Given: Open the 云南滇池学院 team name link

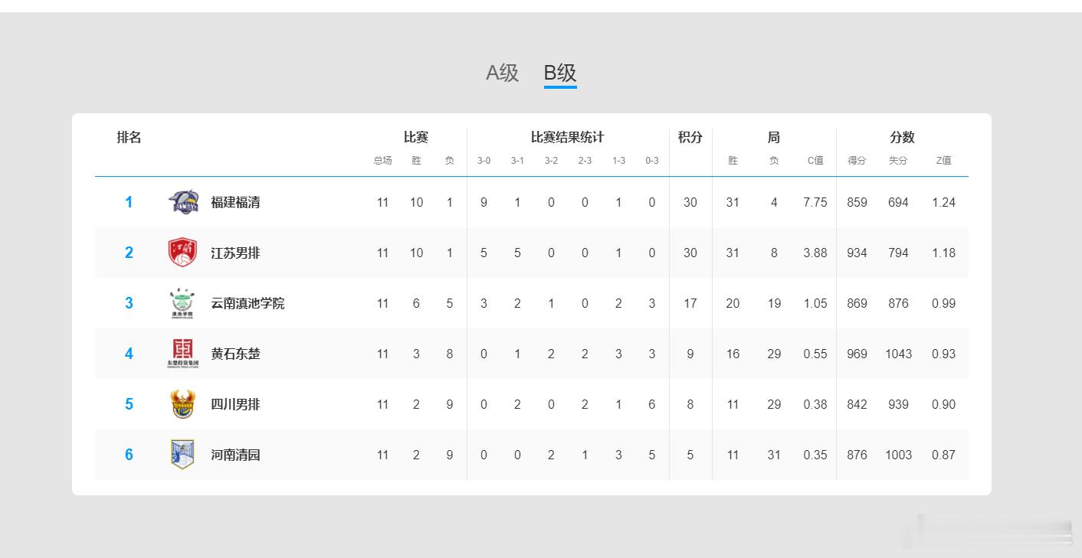Looking at the screenshot, I should pyautogui.click(x=248, y=303).
